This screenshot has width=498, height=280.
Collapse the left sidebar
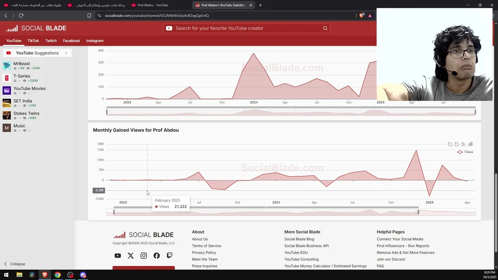14,264
